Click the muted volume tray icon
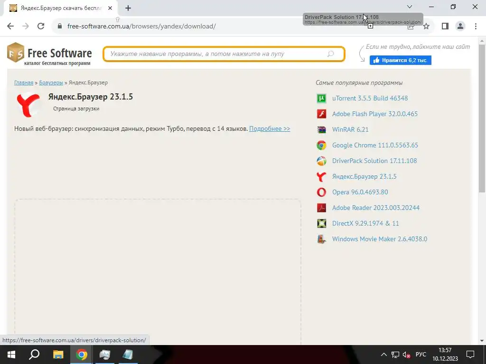 click(406, 355)
